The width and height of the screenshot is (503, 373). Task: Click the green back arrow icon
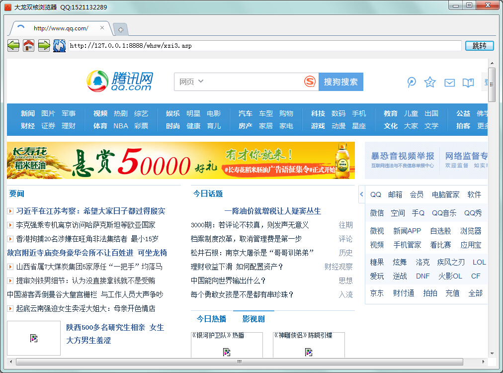click(13, 46)
